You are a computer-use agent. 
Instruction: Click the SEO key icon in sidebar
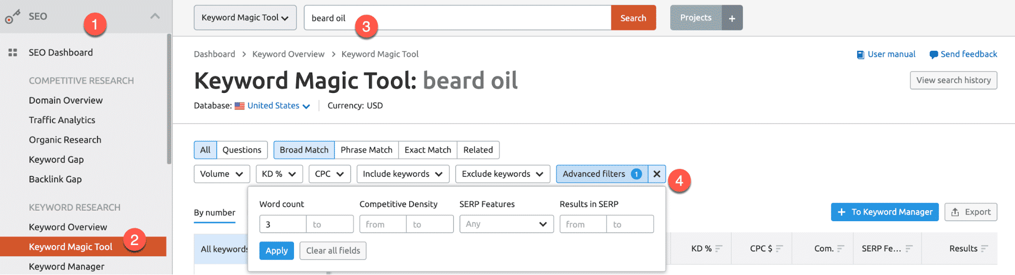[12, 17]
